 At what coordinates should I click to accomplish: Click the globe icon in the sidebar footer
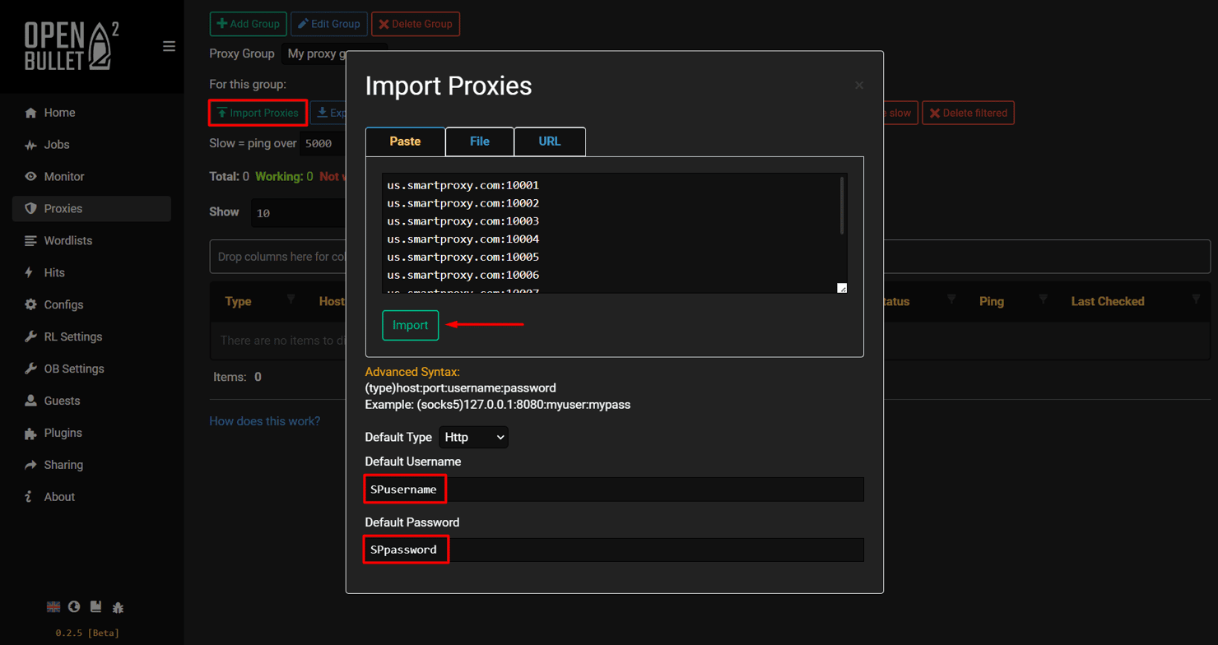(x=74, y=607)
